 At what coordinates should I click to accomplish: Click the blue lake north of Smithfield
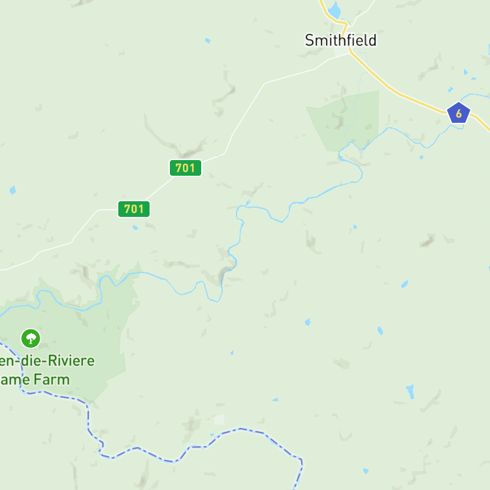pos(335,10)
